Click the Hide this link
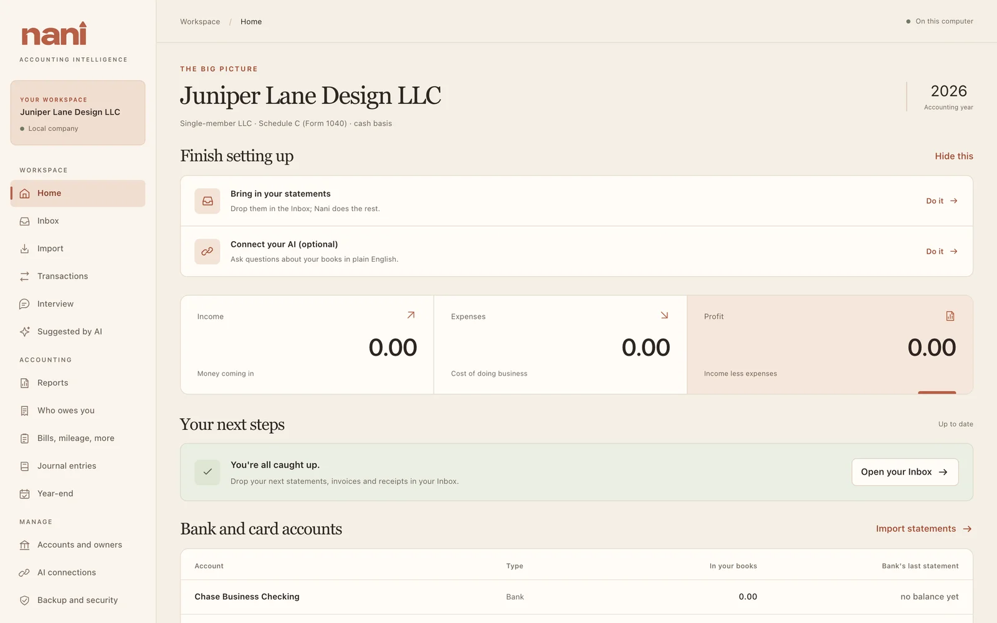997x623 pixels. tap(953, 156)
